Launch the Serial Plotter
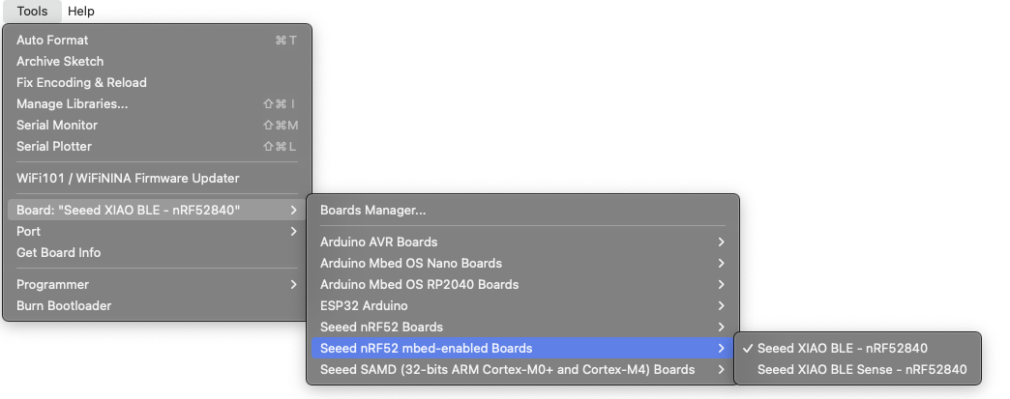 click(x=157, y=146)
